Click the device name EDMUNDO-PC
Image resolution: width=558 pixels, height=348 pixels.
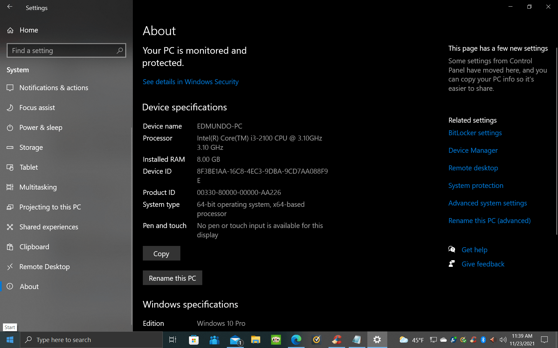click(220, 126)
